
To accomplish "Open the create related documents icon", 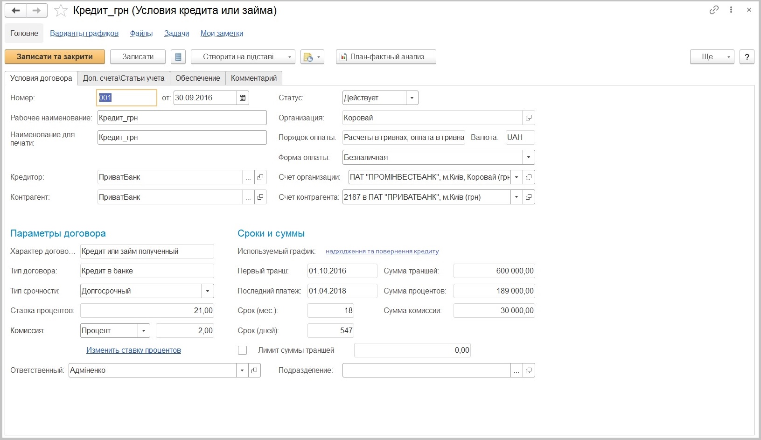I will tap(312, 57).
